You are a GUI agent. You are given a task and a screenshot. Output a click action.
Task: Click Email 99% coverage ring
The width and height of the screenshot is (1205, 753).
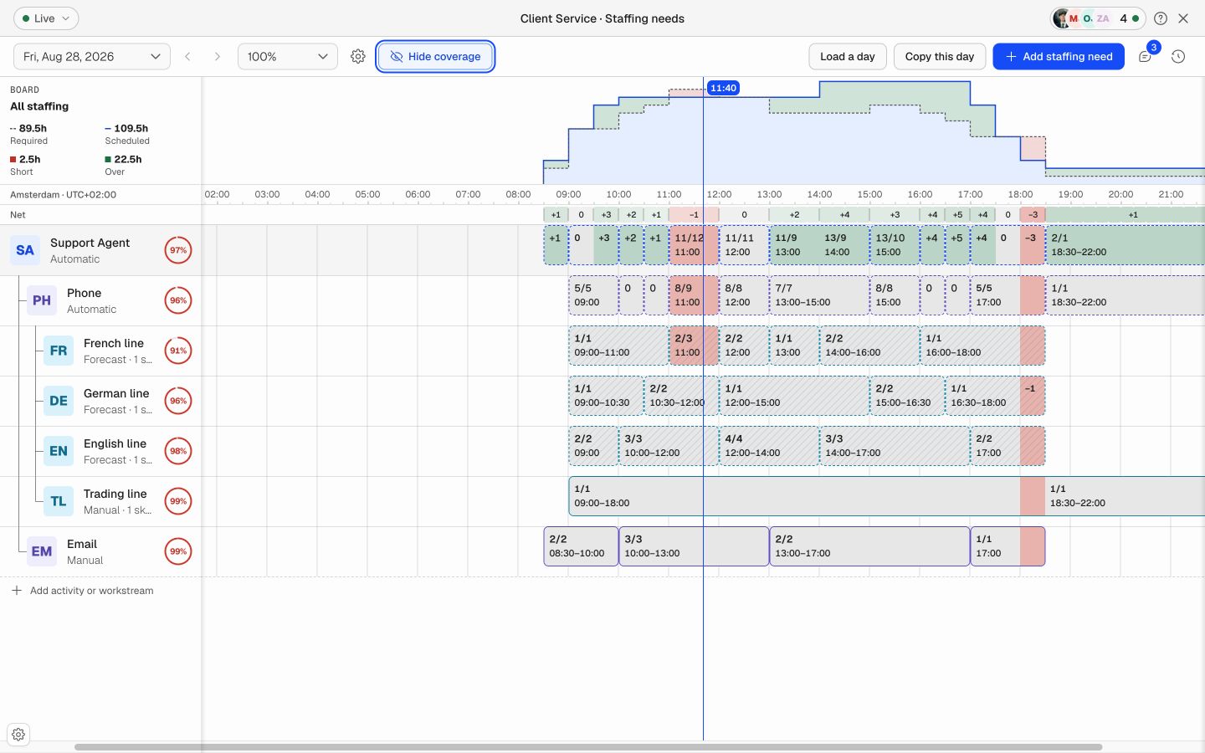click(x=178, y=551)
